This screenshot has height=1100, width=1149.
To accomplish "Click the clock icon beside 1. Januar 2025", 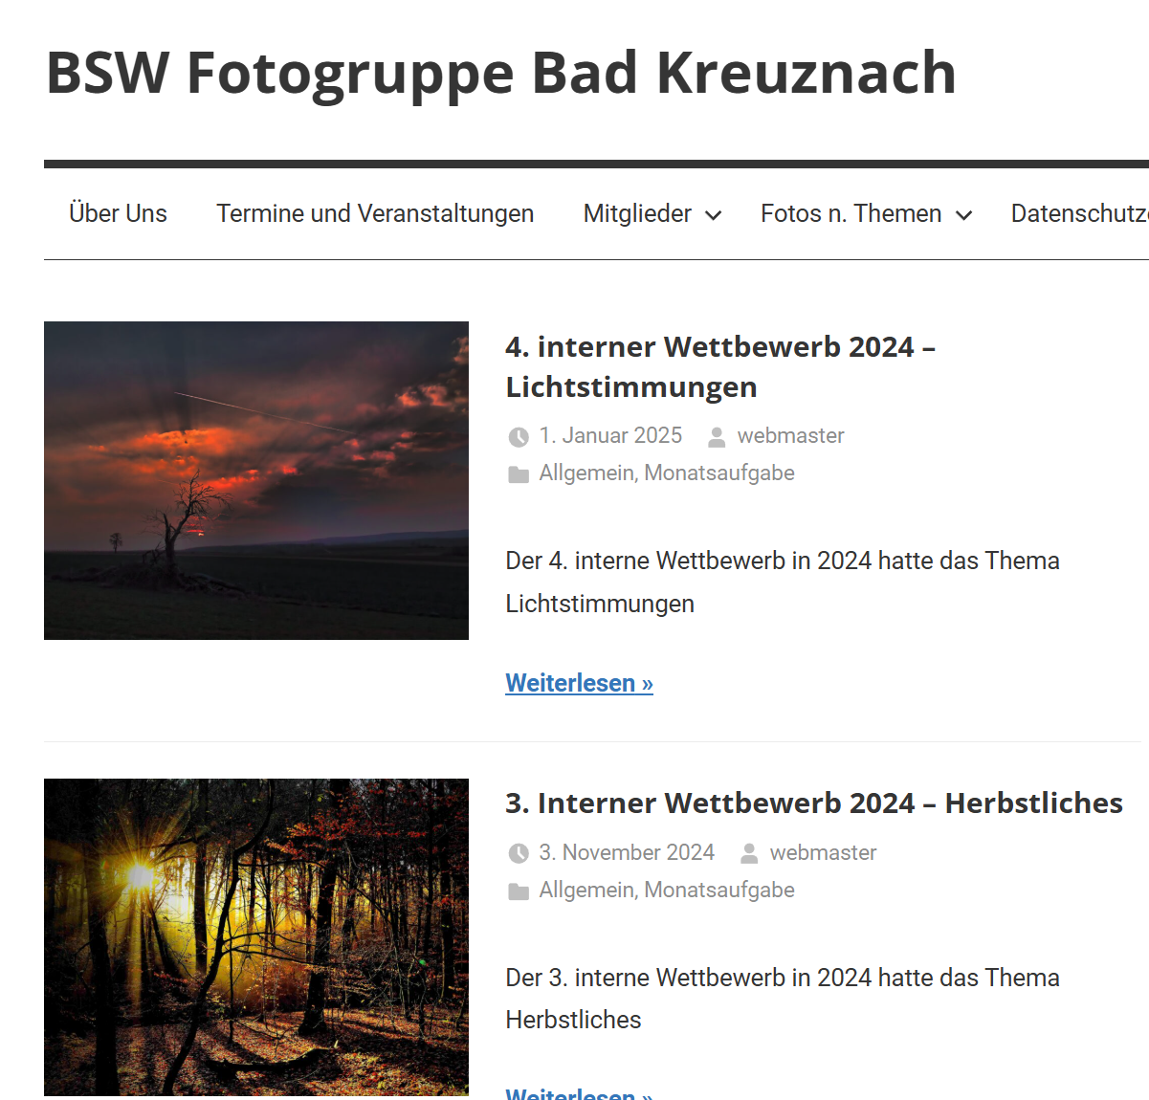I will (x=519, y=437).
